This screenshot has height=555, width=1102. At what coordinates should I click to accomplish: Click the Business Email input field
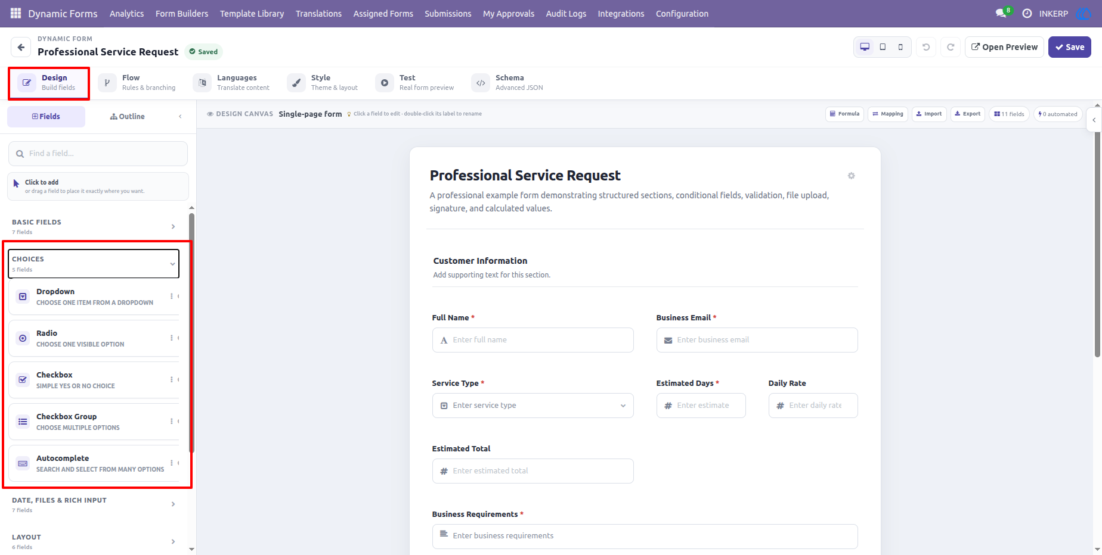tap(757, 340)
